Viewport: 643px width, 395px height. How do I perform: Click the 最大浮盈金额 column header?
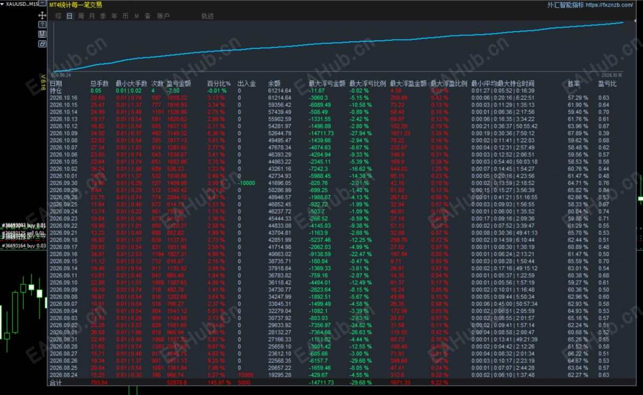[408, 84]
